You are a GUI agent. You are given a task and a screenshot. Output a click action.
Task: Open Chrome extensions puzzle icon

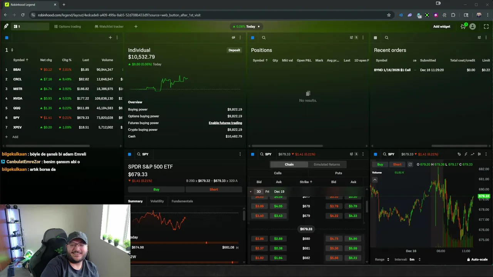pyautogui.click(x=453, y=15)
